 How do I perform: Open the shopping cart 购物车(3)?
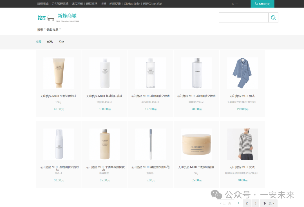[263, 4]
